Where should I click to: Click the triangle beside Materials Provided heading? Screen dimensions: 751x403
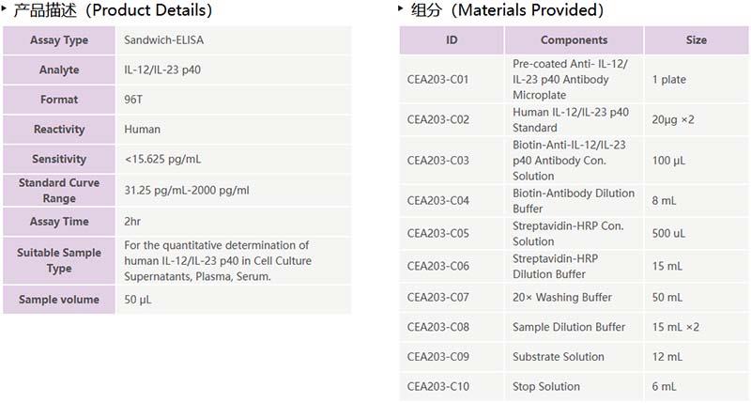tap(403, 9)
